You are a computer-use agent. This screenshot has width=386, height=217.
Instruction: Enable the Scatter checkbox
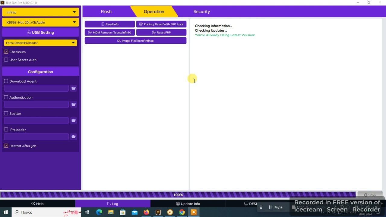click(x=6, y=113)
